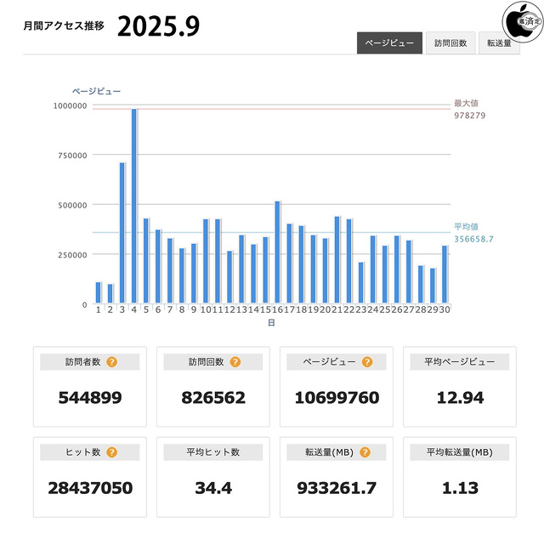
Task: Click help icon next to 訪問者数
Action: click(112, 362)
